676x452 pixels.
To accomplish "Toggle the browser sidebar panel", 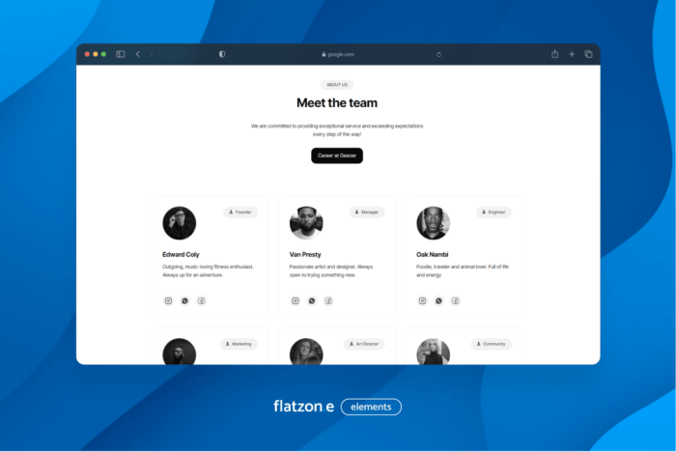I will (x=121, y=54).
